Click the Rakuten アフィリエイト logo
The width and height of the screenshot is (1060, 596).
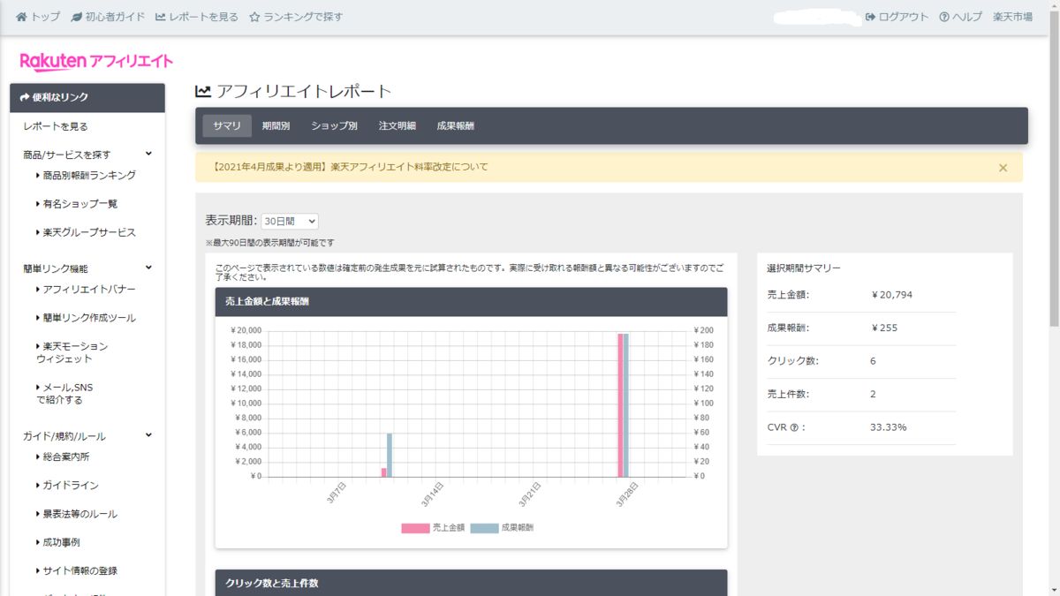[96, 61]
